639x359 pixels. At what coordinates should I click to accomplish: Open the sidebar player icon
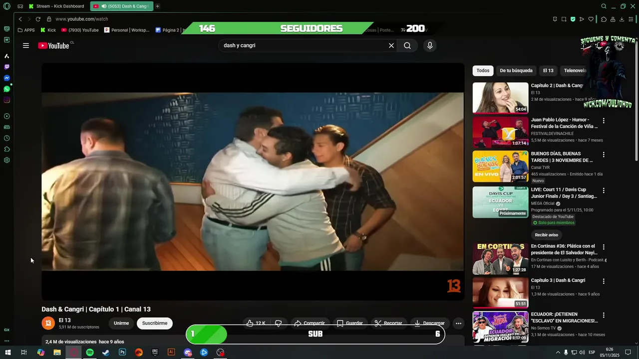pyautogui.click(x=7, y=116)
